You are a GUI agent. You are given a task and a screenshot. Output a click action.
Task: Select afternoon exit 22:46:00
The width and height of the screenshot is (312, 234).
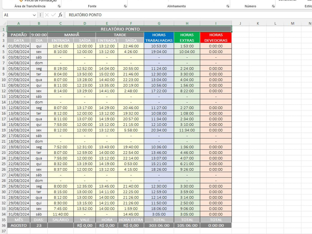pos(131,46)
